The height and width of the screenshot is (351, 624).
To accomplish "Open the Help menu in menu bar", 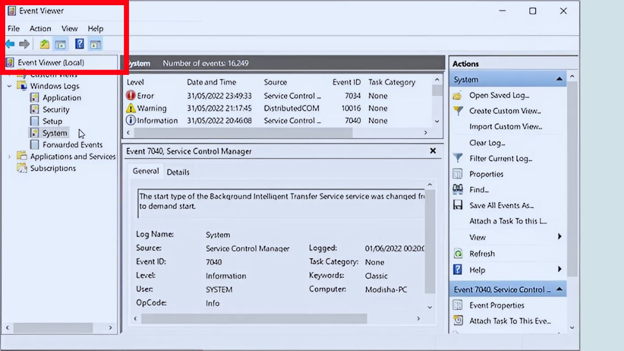I will tap(96, 29).
